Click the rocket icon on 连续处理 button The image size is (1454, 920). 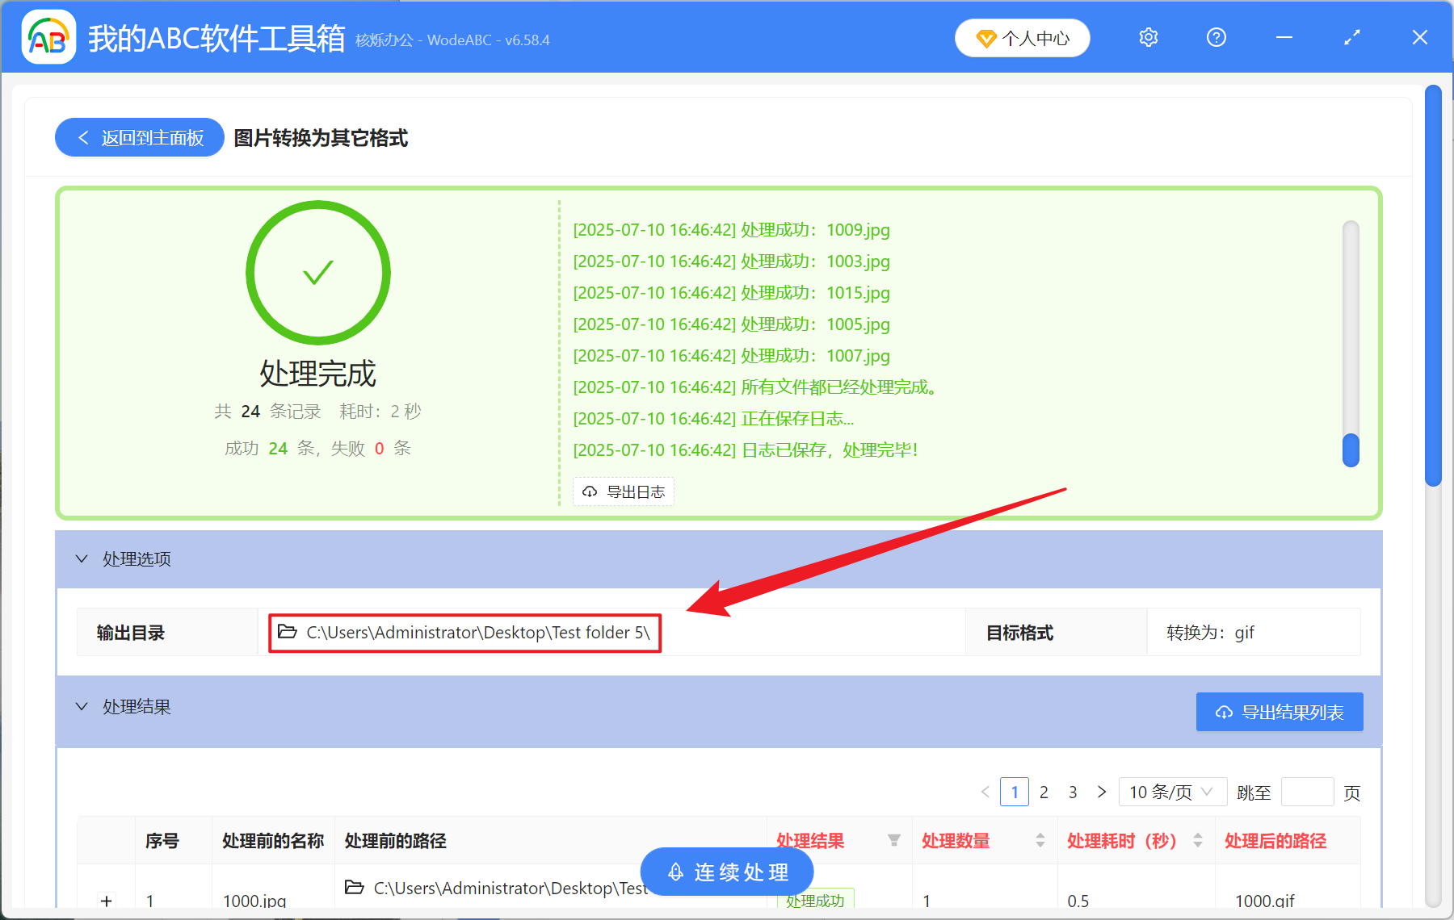[x=676, y=872]
